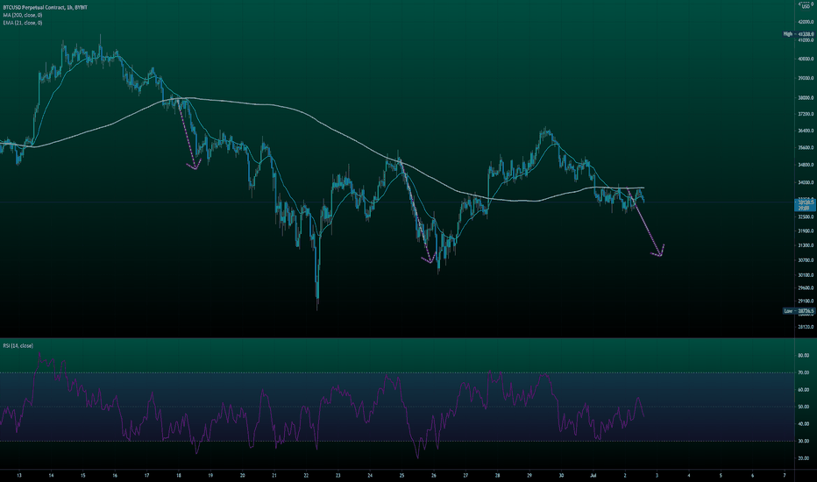Click the highlighted current price tag on the price axis
The image size is (817, 482).
click(806, 204)
